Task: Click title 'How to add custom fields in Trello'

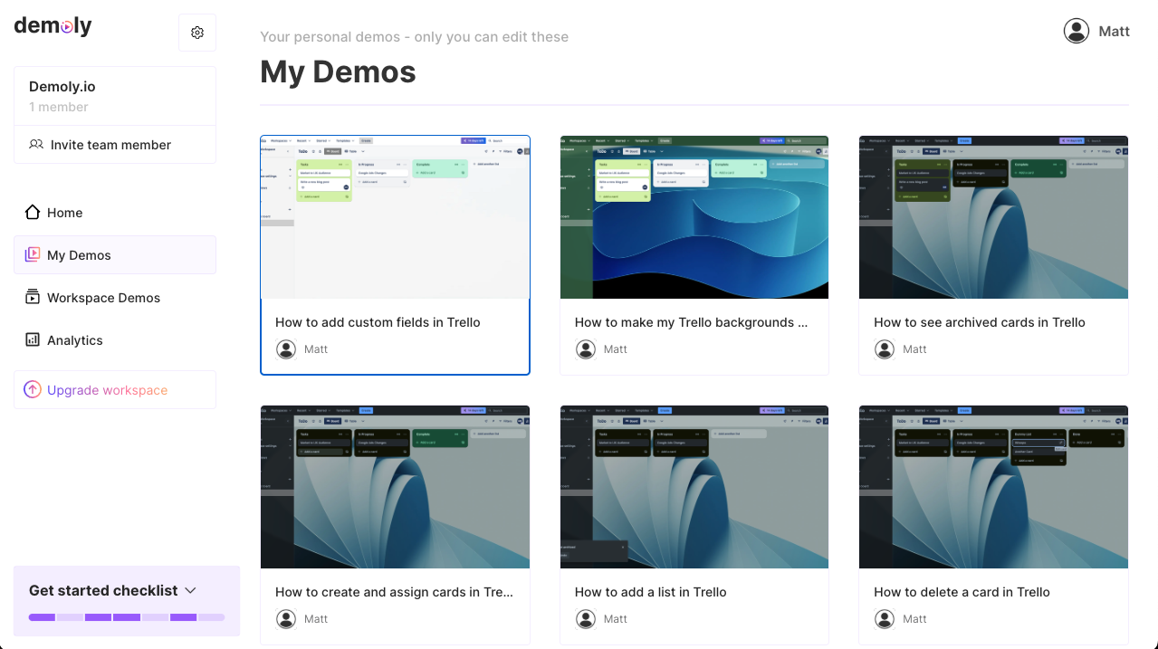Action: click(378, 322)
